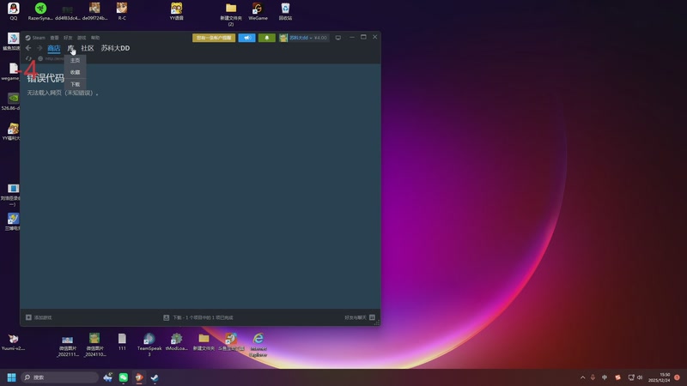Open the 回收站 recycle bin
Image resolution: width=687 pixels, height=386 pixels.
coord(285,11)
